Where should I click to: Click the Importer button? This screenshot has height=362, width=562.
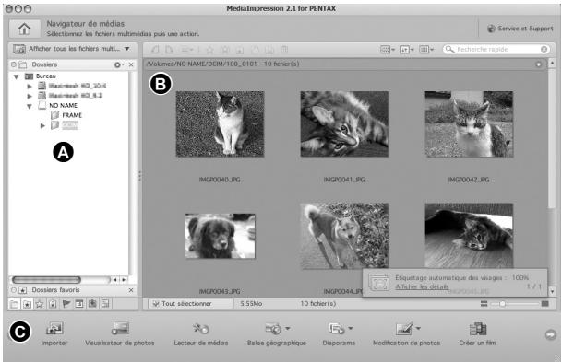tap(54, 333)
